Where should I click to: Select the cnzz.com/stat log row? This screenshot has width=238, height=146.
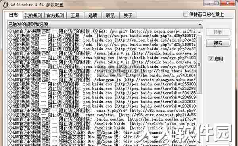(102, 115)
